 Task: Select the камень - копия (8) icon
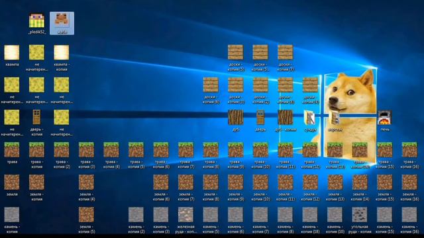[286, 214]
